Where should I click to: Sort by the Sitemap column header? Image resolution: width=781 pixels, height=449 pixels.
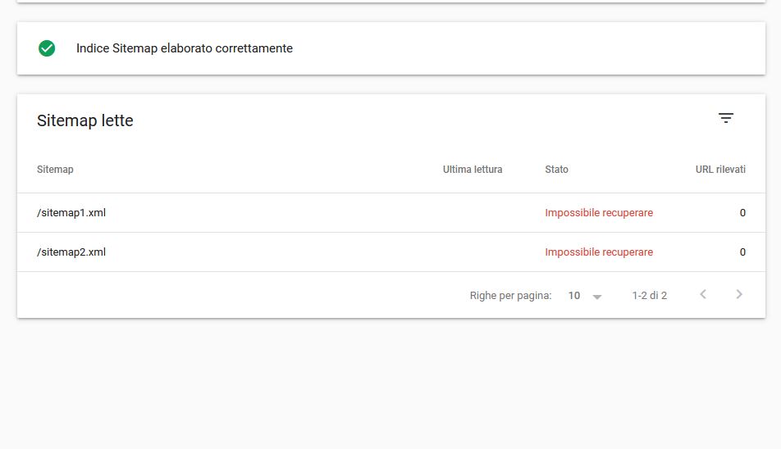click(55, 170)
